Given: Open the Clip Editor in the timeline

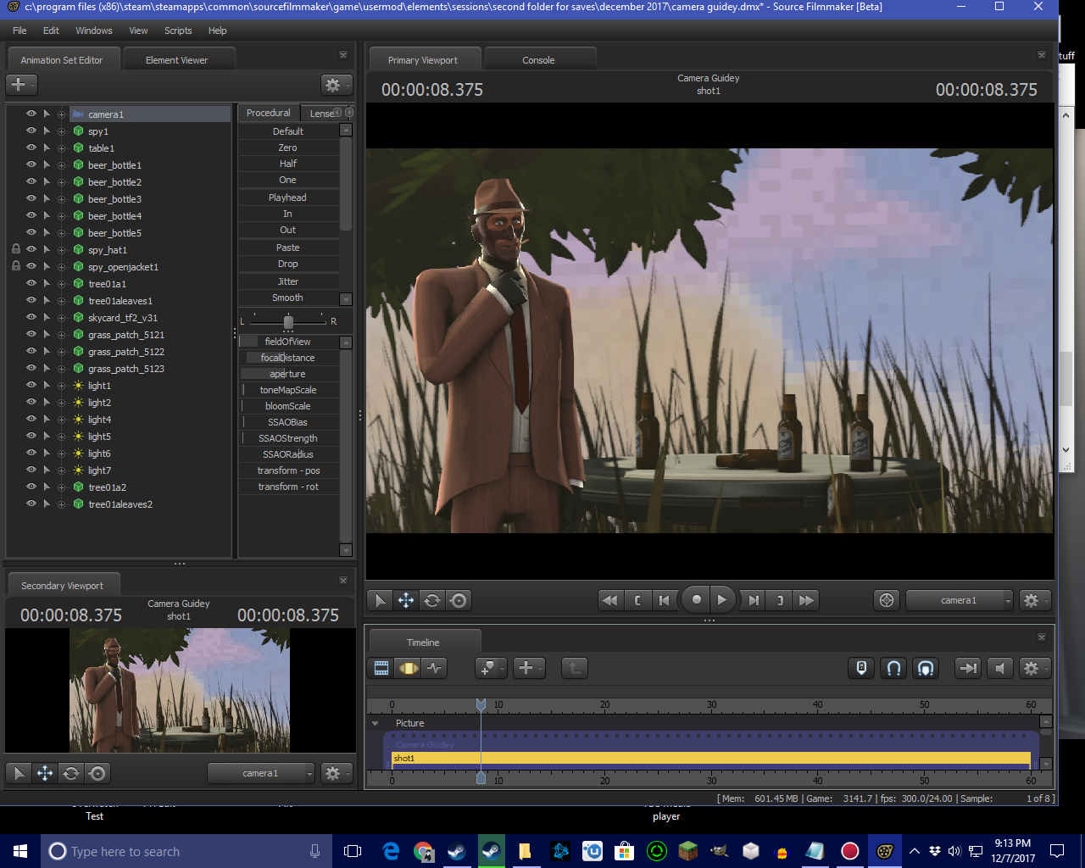Looking at the screenshot, I should [x=381, y=668].
